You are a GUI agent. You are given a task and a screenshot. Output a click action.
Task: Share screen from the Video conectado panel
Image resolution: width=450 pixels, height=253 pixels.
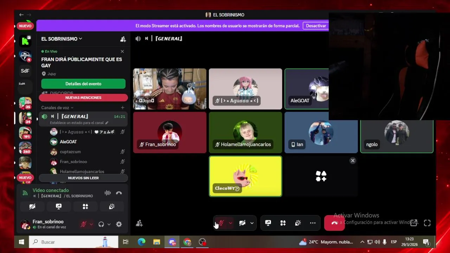click(x=59, y=207)
